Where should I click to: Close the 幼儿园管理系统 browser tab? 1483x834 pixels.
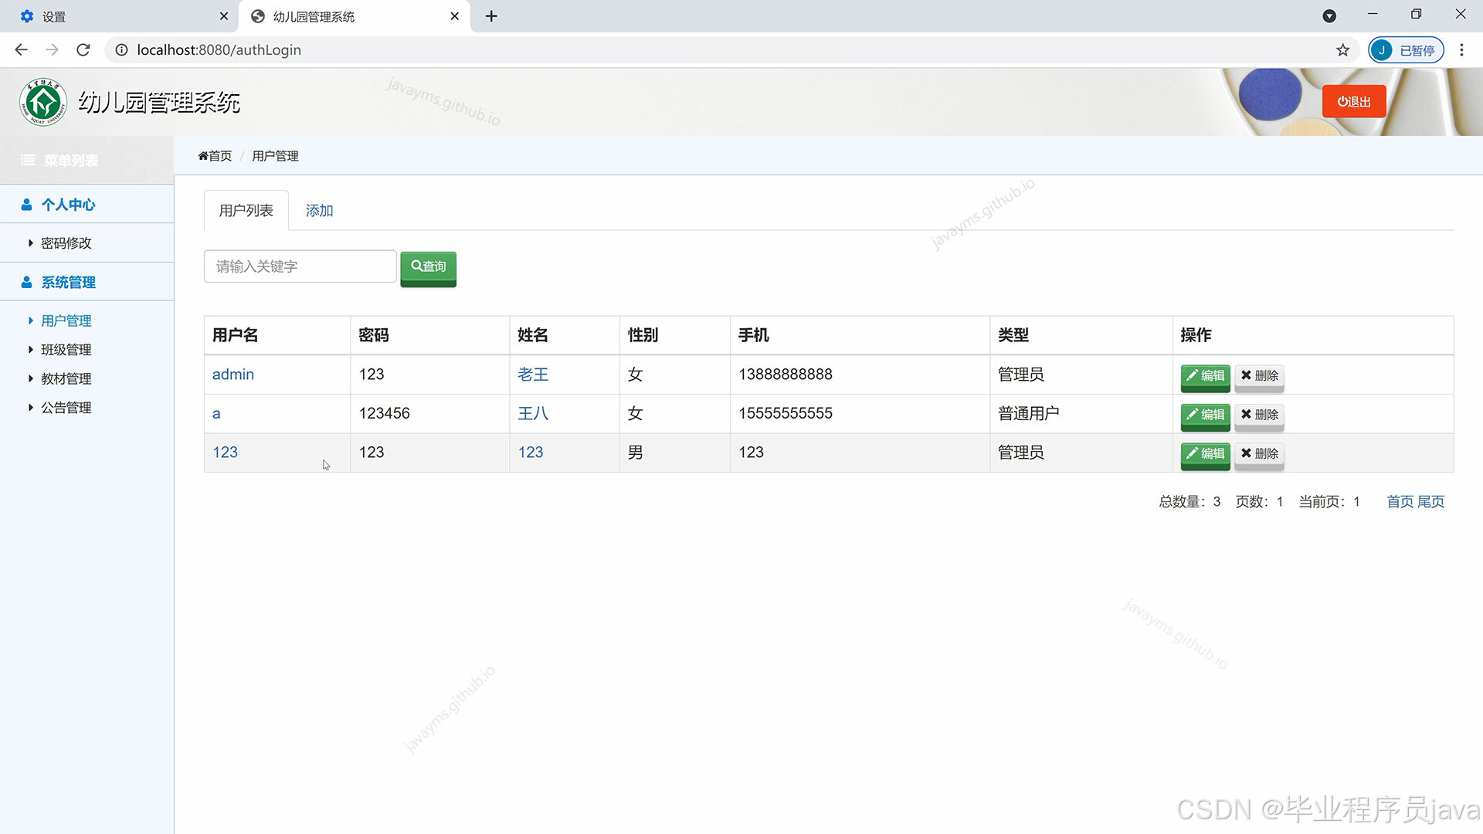coord(455,16)
